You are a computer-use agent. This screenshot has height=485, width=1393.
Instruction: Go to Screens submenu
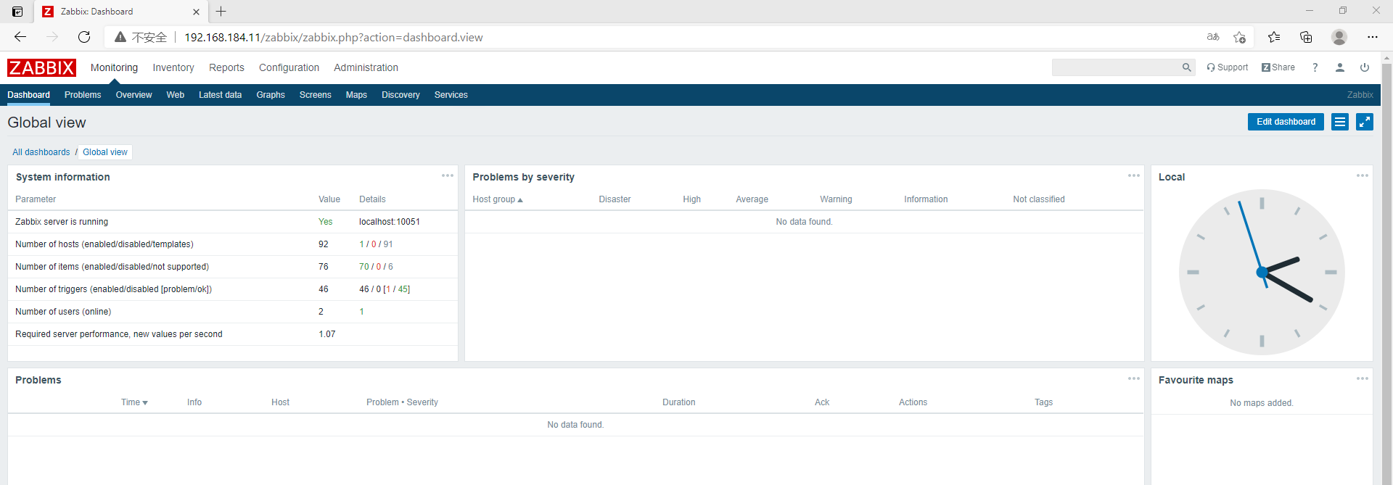tap(315, 95)
